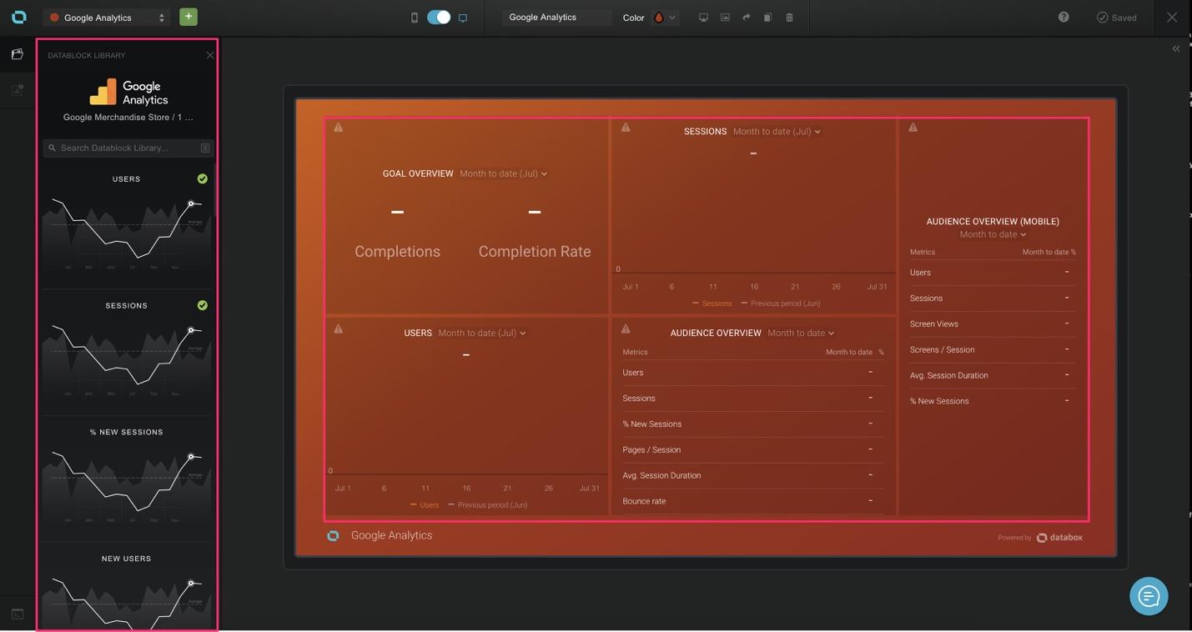
Task: Open the Google Analytics databoard selector
Action: [x=106, y=18]
